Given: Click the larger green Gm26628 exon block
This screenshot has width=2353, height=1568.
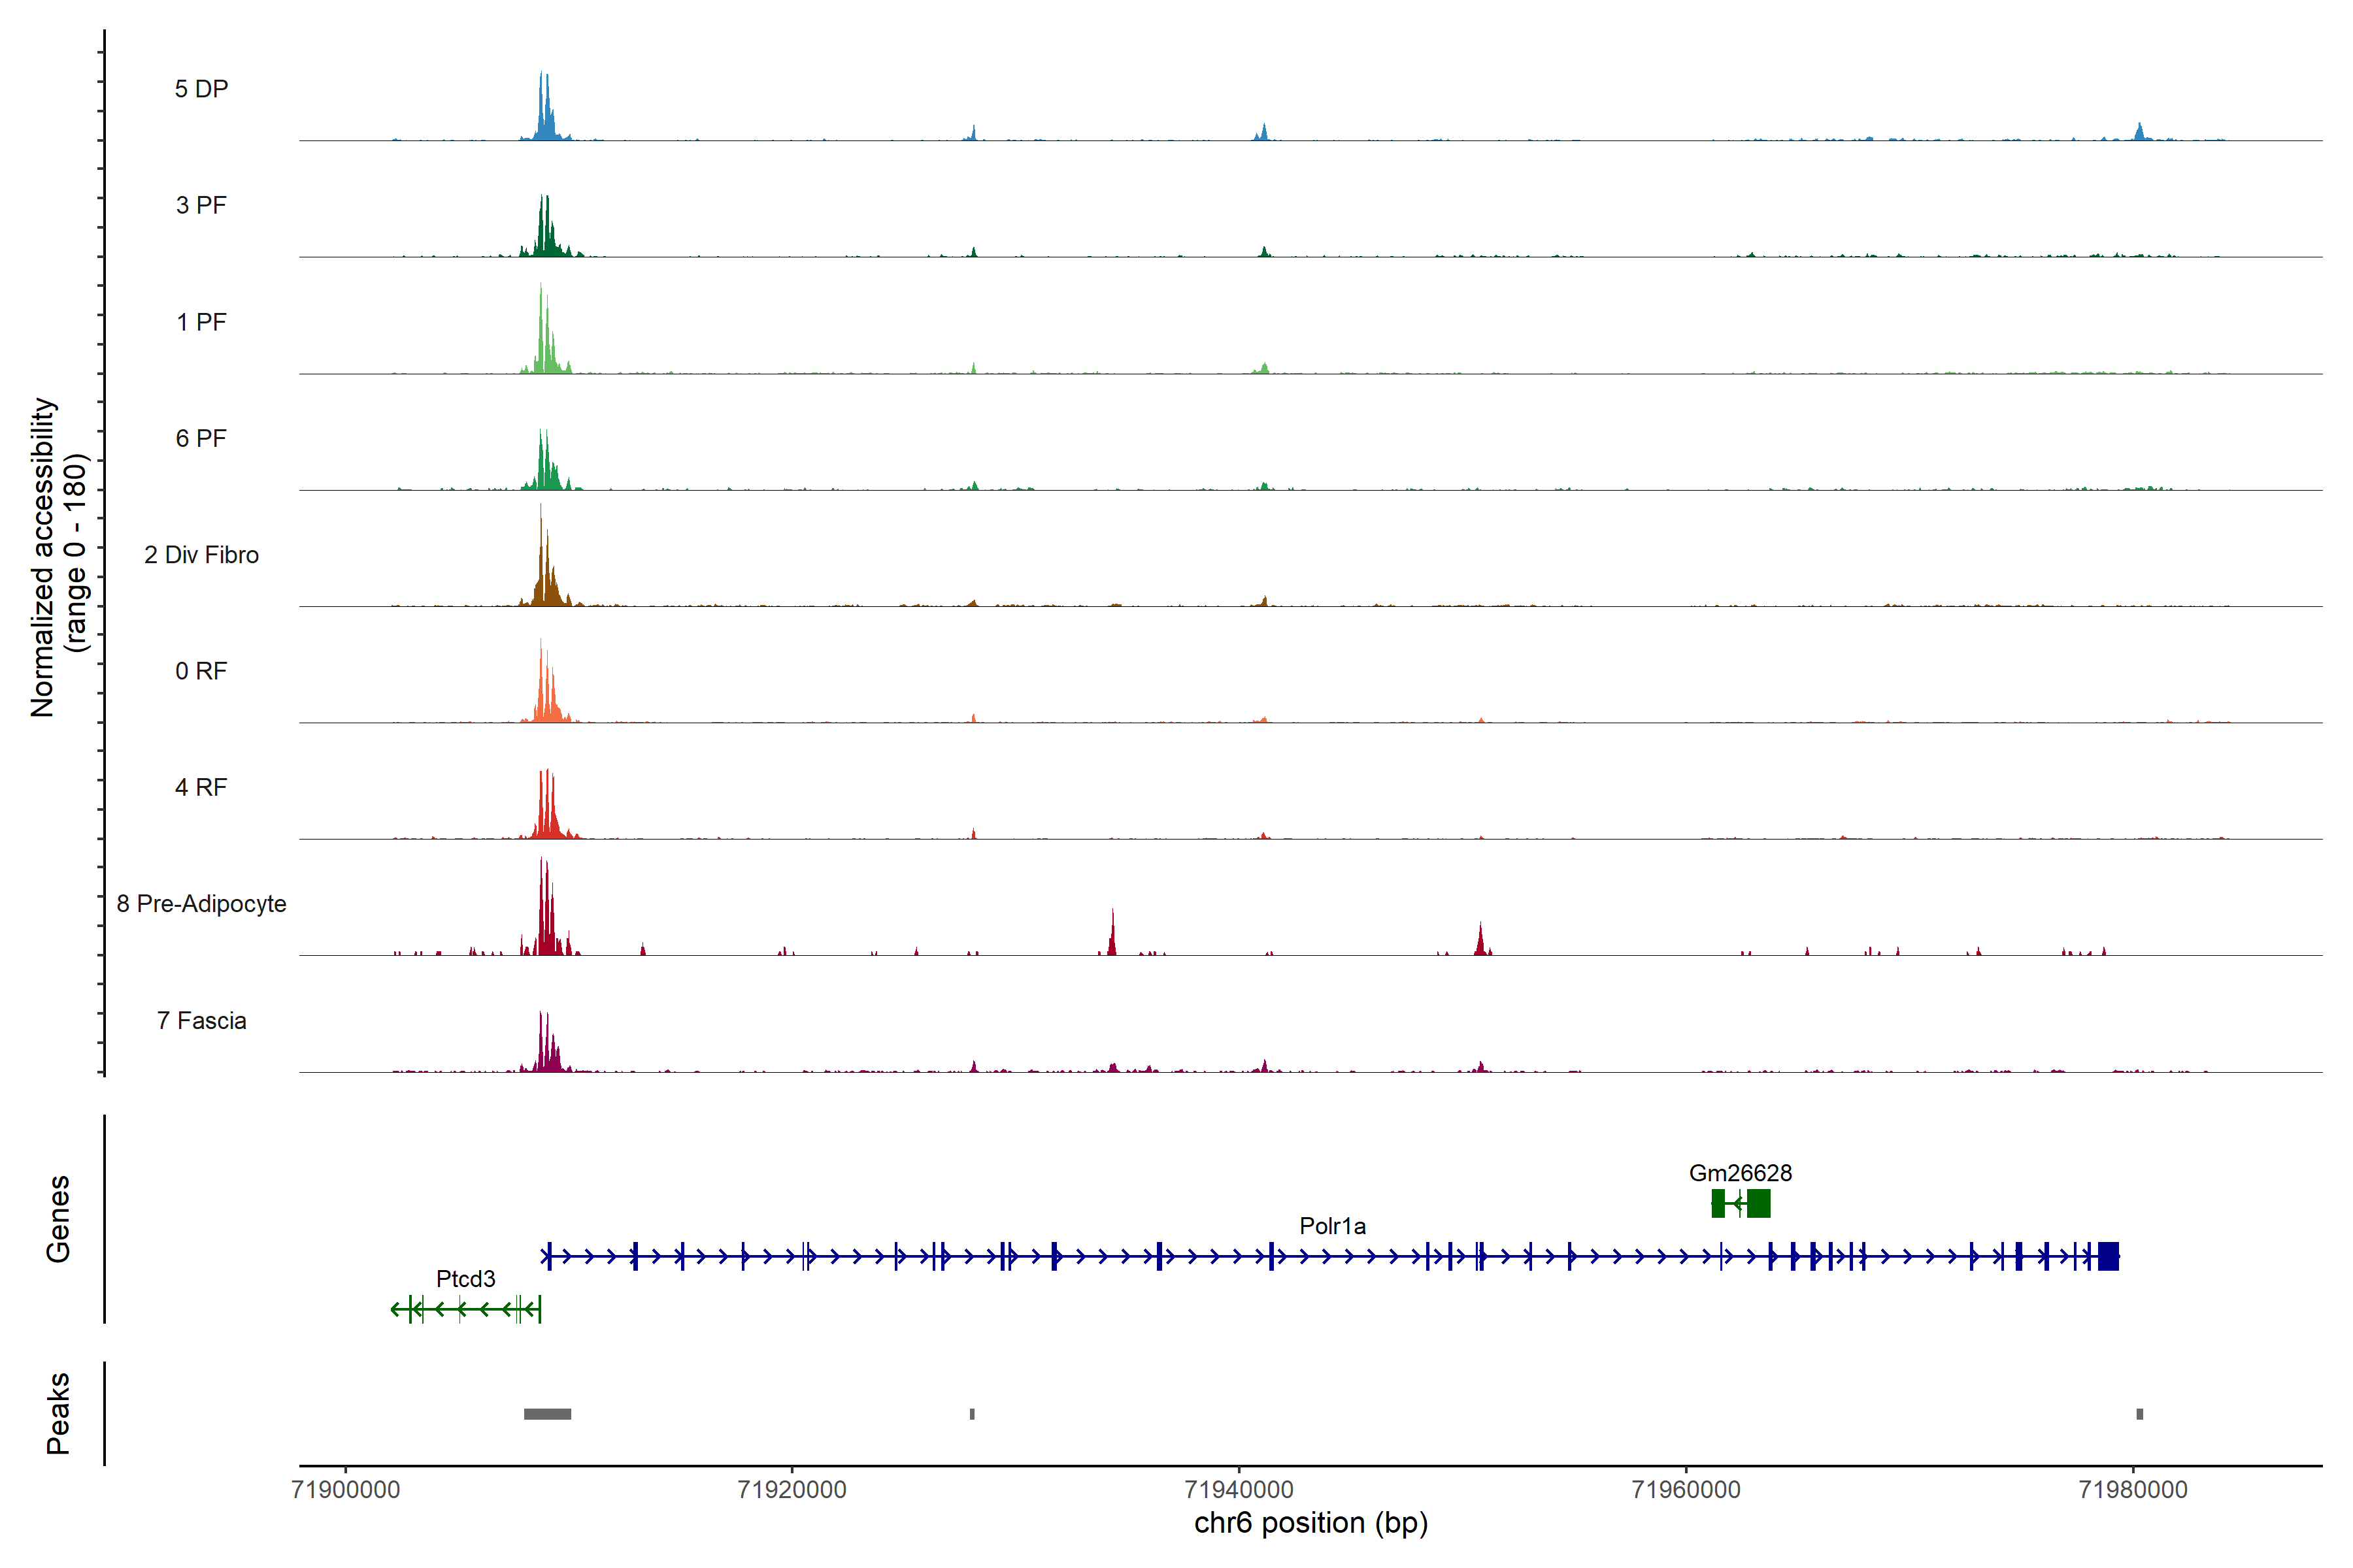Looking at the screenshot, I should [1759, 1203].
